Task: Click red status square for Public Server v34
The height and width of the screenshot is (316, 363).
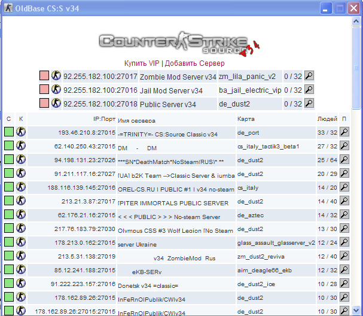Action: 44,103
